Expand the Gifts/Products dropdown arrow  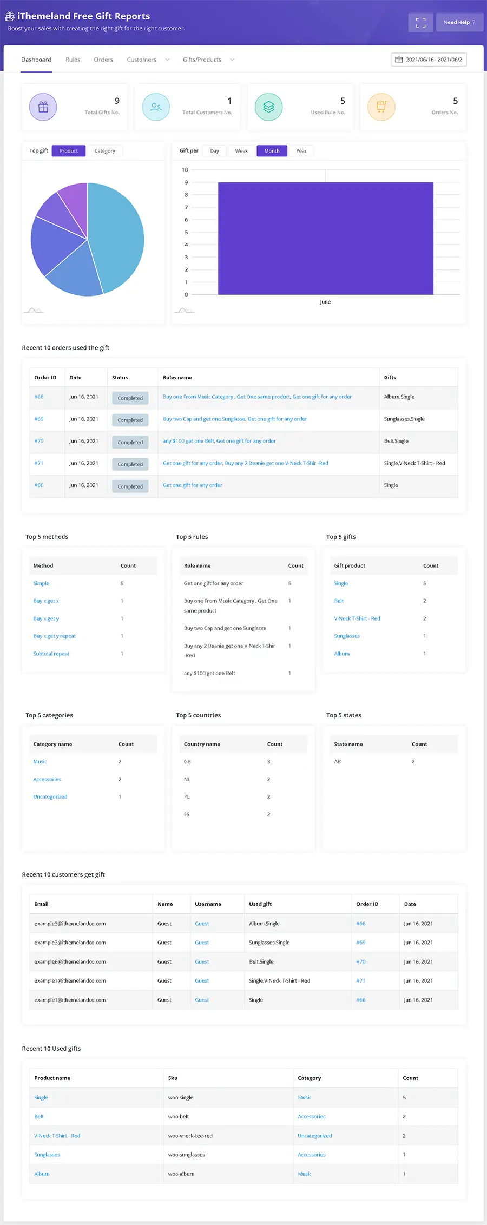(232, 60)
